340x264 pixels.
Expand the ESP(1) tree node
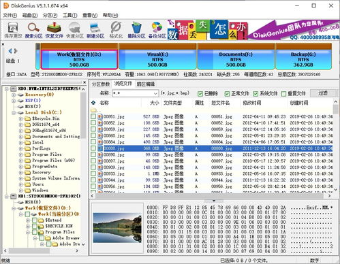pyautogui.click(x=14, y=101)
